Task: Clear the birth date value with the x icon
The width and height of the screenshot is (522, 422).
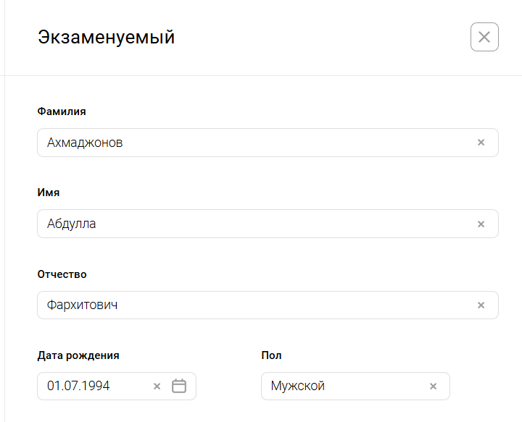Action: click(x=157, y=387)
